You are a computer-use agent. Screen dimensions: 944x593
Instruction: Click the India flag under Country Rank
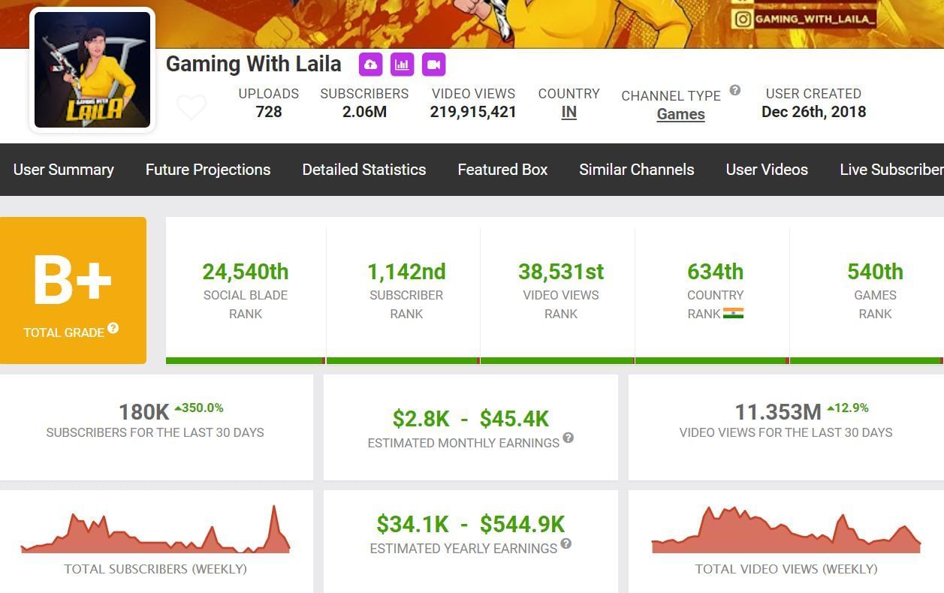pos(733,314)
